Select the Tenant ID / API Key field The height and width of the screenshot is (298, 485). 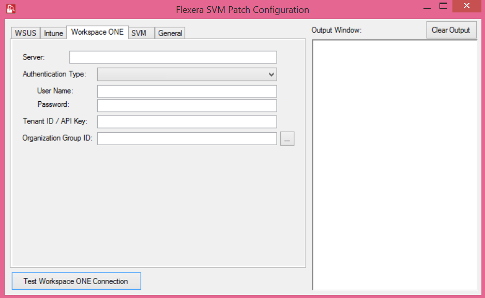click(187, 122)
